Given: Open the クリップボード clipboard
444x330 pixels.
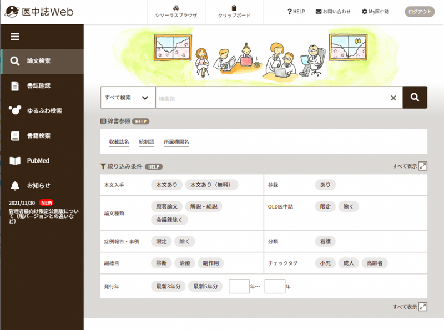Looking at the screenshot, I should (x=234, y=12).
